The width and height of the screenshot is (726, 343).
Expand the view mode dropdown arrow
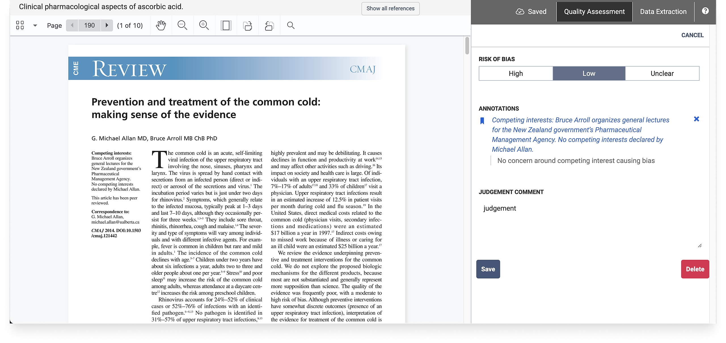pos(35,25)
